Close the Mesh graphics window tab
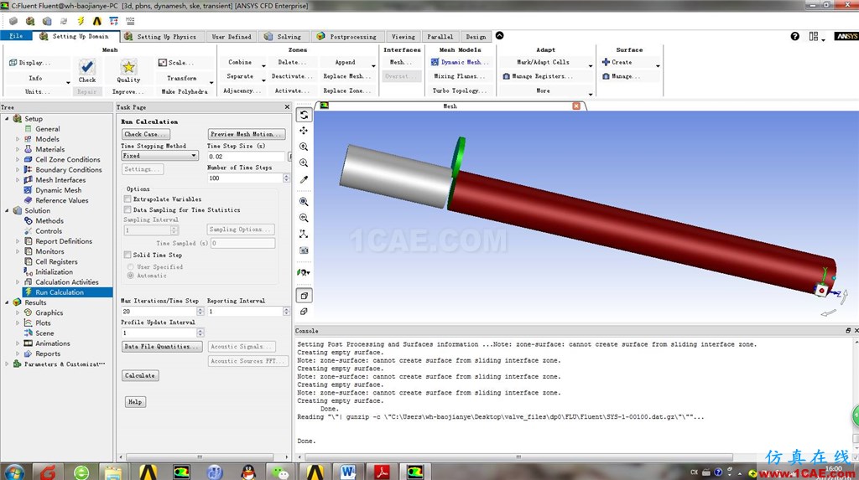The width and height of the screenshot is (859, 480). click(x=576, y=106)
